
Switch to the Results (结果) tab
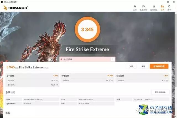click(162, 8)
